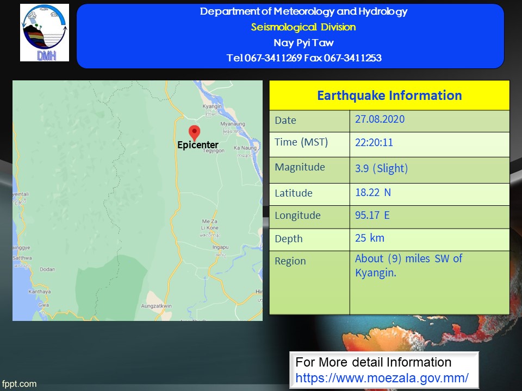Click the fppt.com watermark text

(19, 384)
